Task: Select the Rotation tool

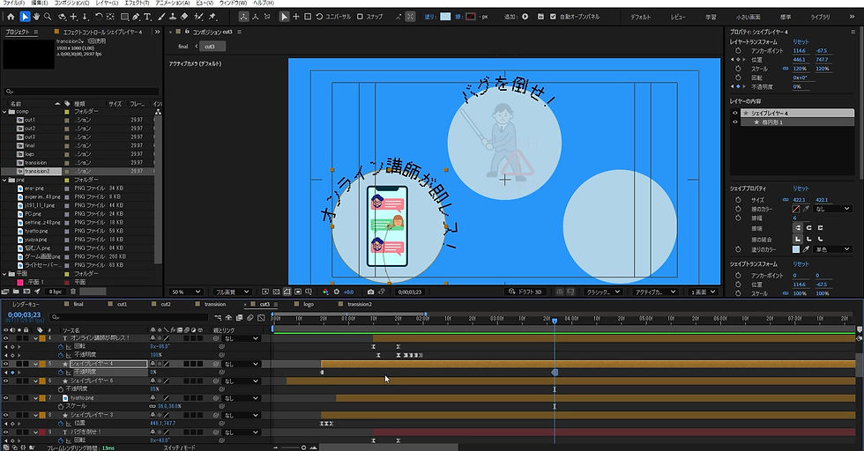Action: point(98,17)
